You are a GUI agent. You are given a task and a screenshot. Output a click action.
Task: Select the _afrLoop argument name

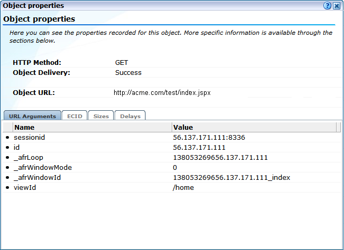[29, 157]
